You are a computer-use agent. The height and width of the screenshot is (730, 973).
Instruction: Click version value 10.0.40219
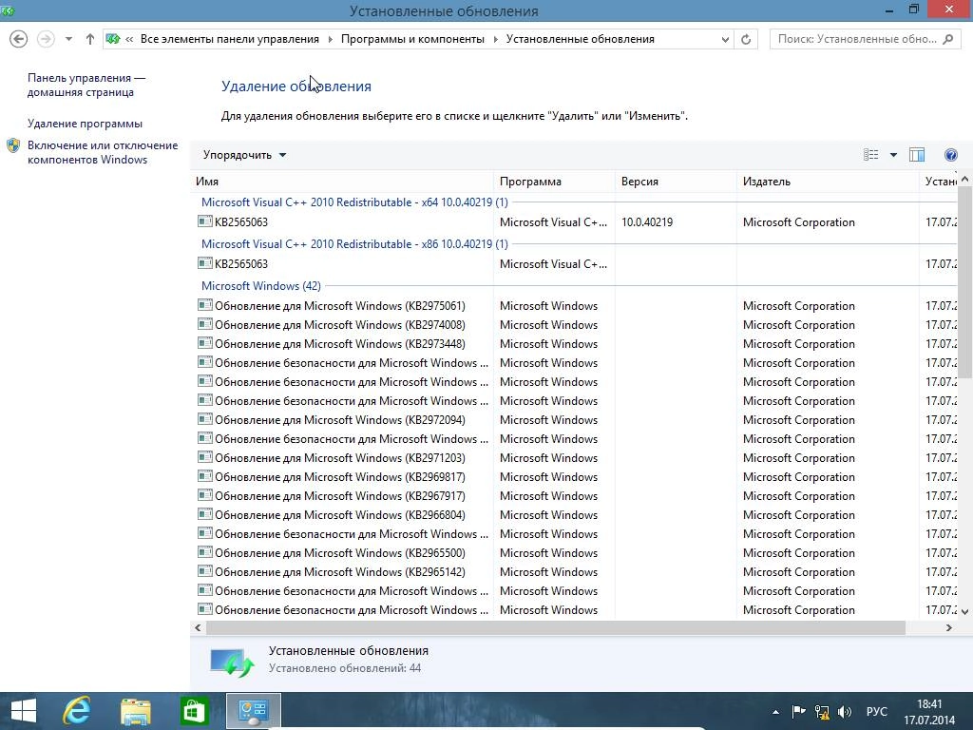[x=647, y=222]
